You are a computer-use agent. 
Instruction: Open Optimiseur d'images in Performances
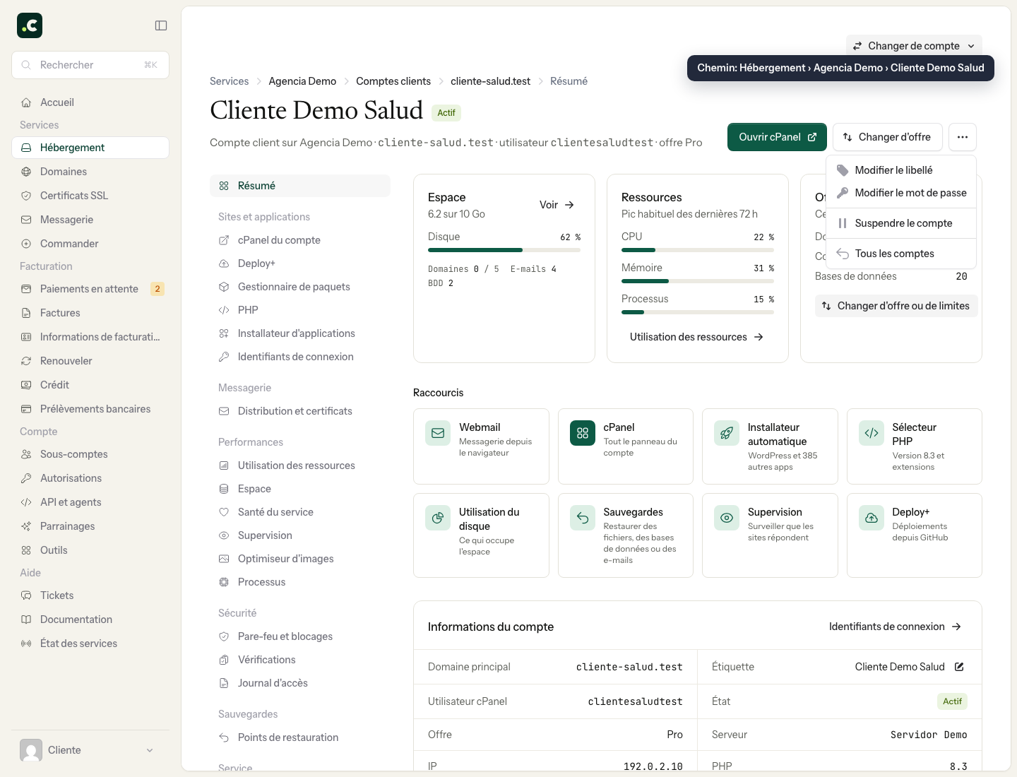[300, 559]
